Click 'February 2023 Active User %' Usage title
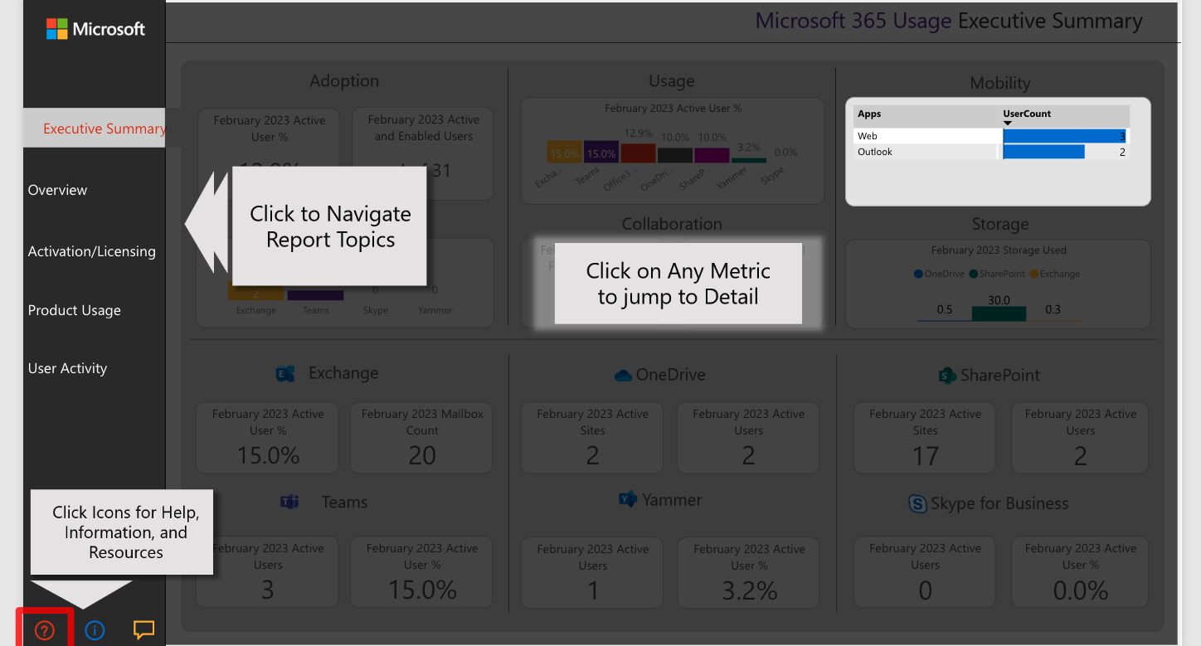The image size is (1201, 646). click(673, 108)
